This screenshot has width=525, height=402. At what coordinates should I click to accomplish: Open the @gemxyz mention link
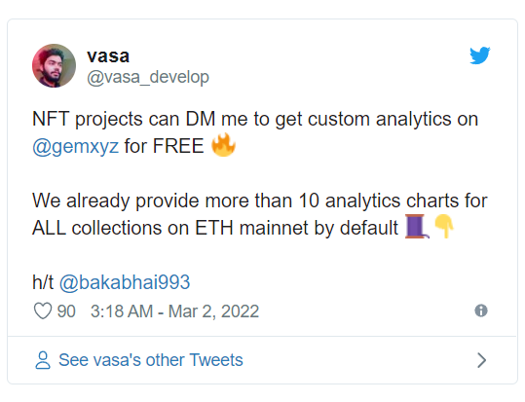point(75,146)
